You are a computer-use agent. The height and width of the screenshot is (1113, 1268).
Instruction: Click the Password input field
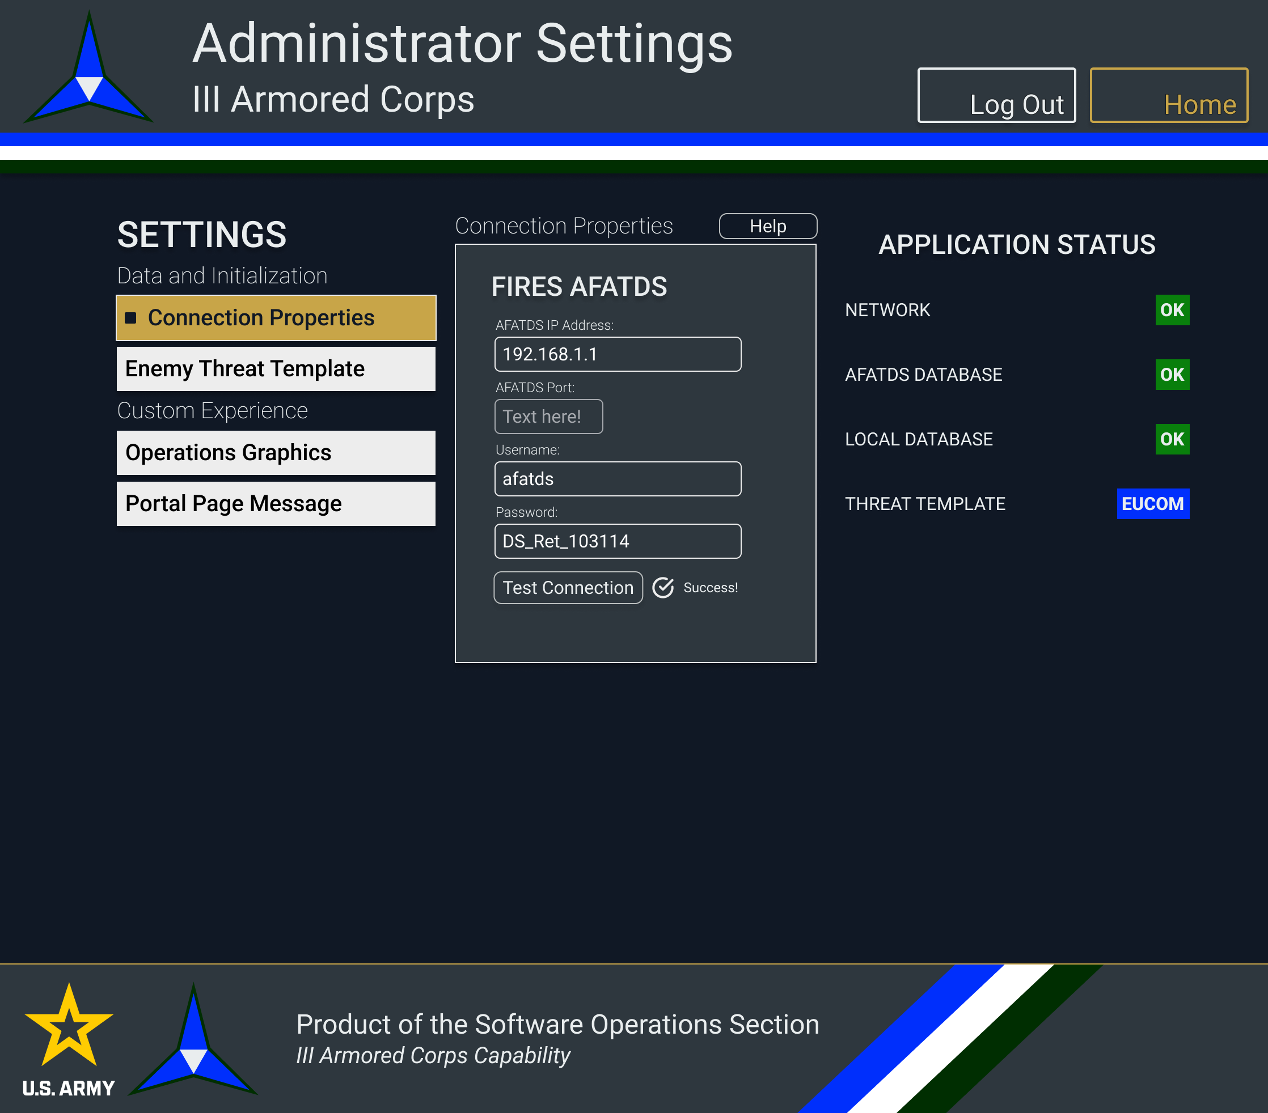(617, 541)
